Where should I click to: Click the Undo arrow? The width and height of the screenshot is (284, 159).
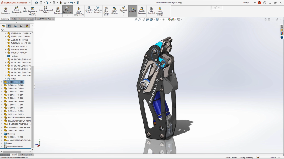tap(71, 3)
